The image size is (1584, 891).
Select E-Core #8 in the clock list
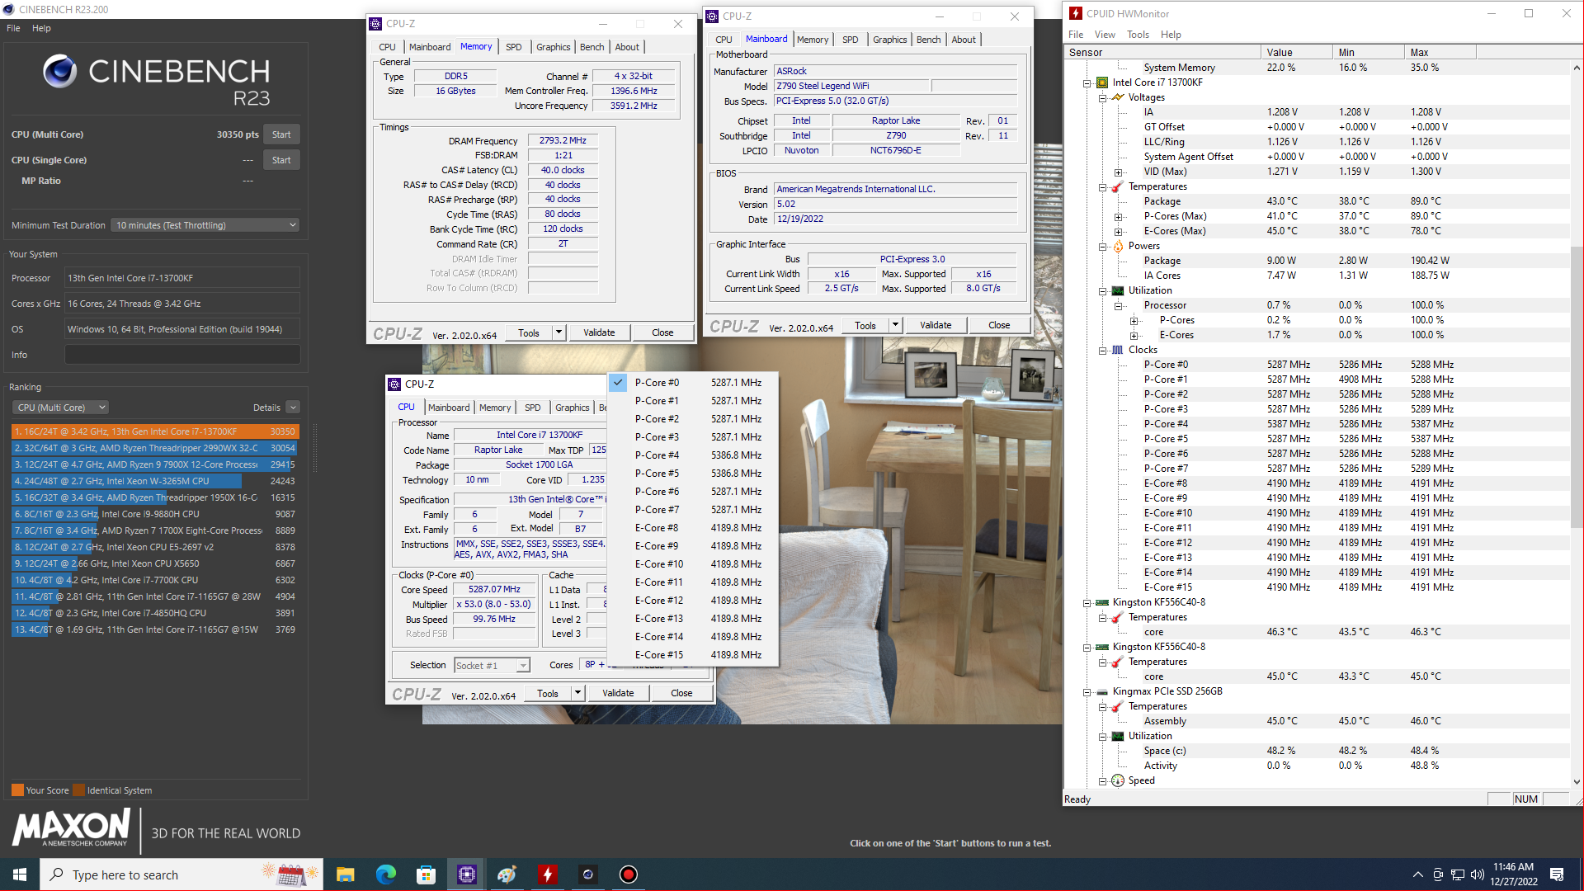657,528
